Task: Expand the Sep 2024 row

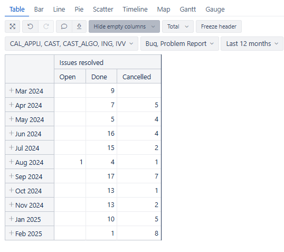Action: coord(11,176)
